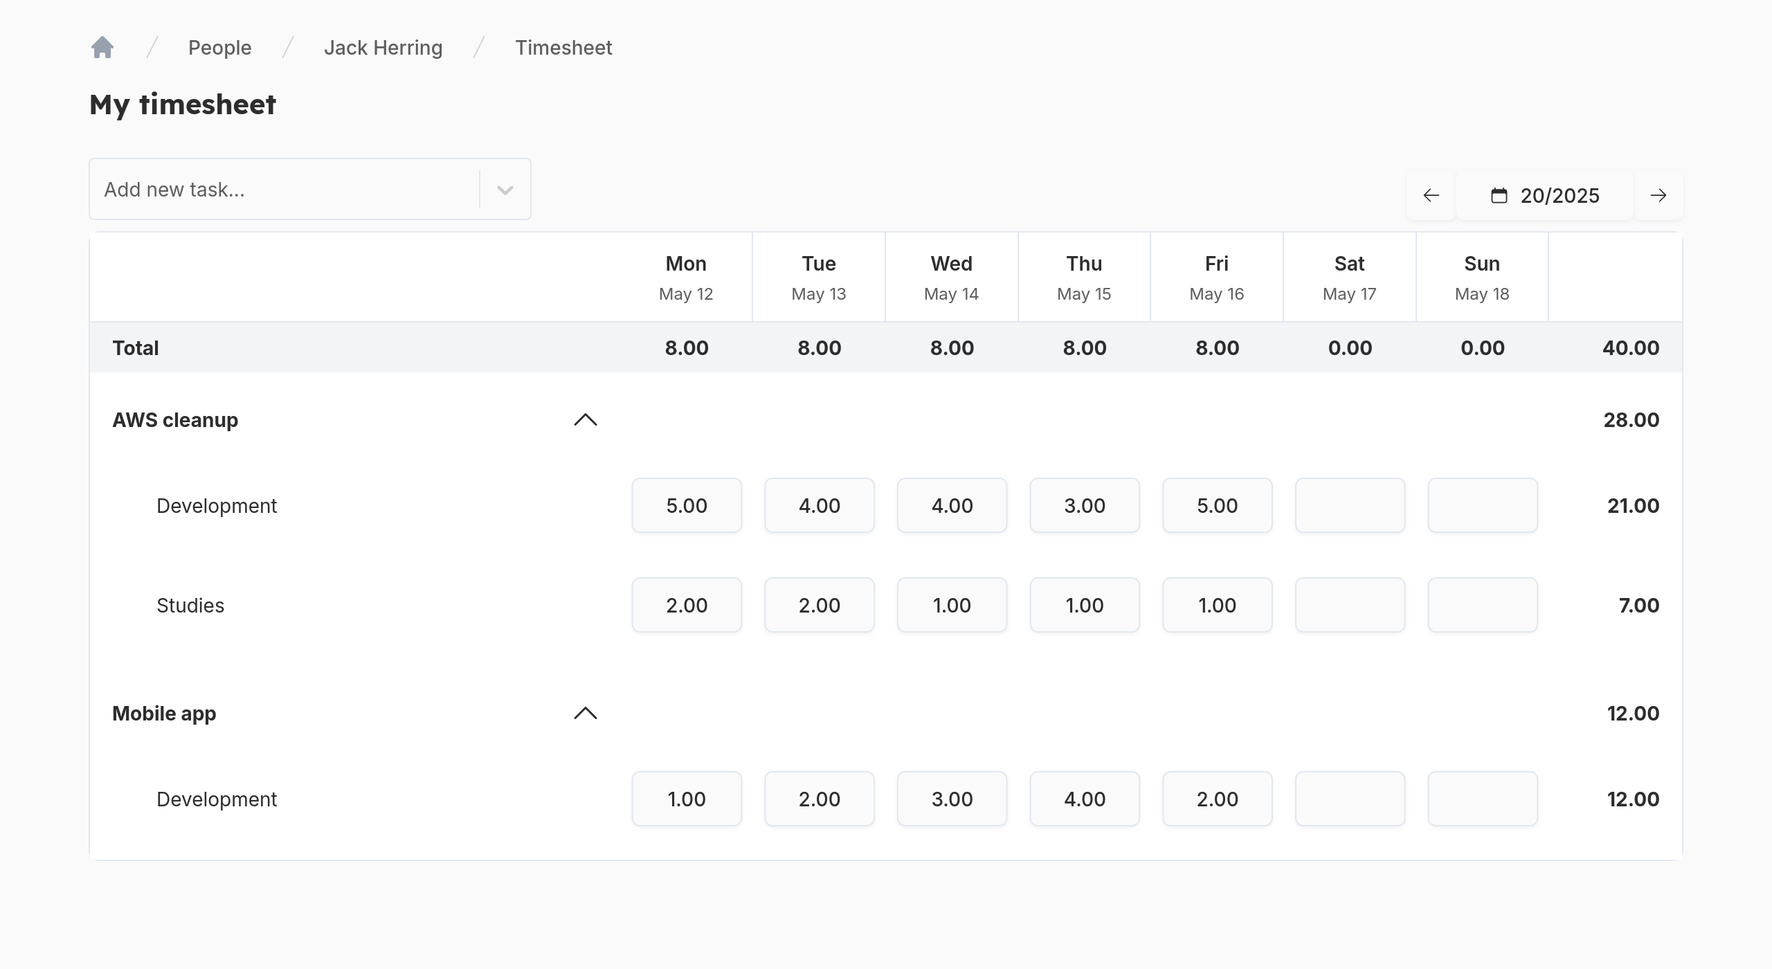Collapse the Mobile app project section
The width and height of the screenshot is (1772, 969).
(585, 714)
